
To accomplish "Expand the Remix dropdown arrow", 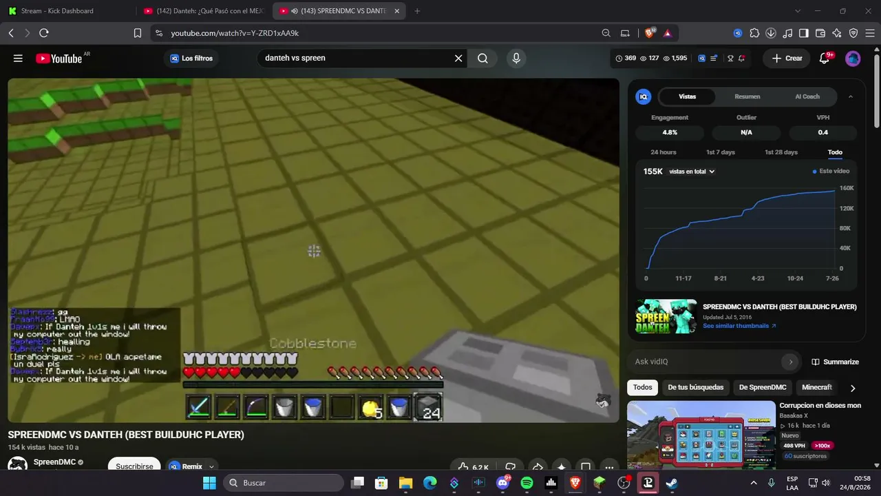I will click(212, 466).
